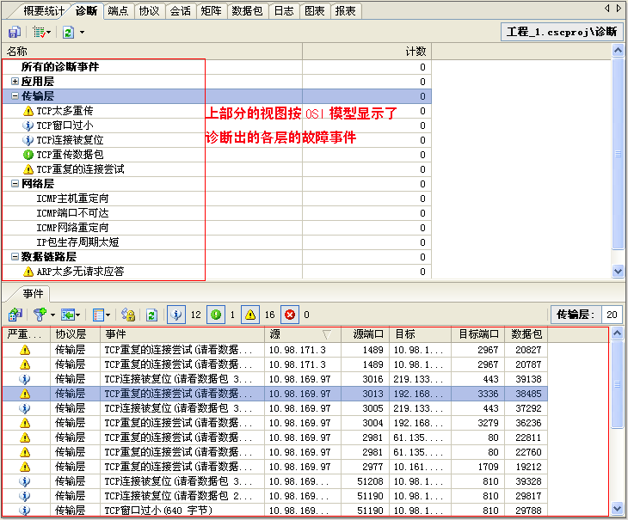Click the upper pane scrollbar down arrow
The width and height of the screenshot is (628, 520).
pos(618,272)
